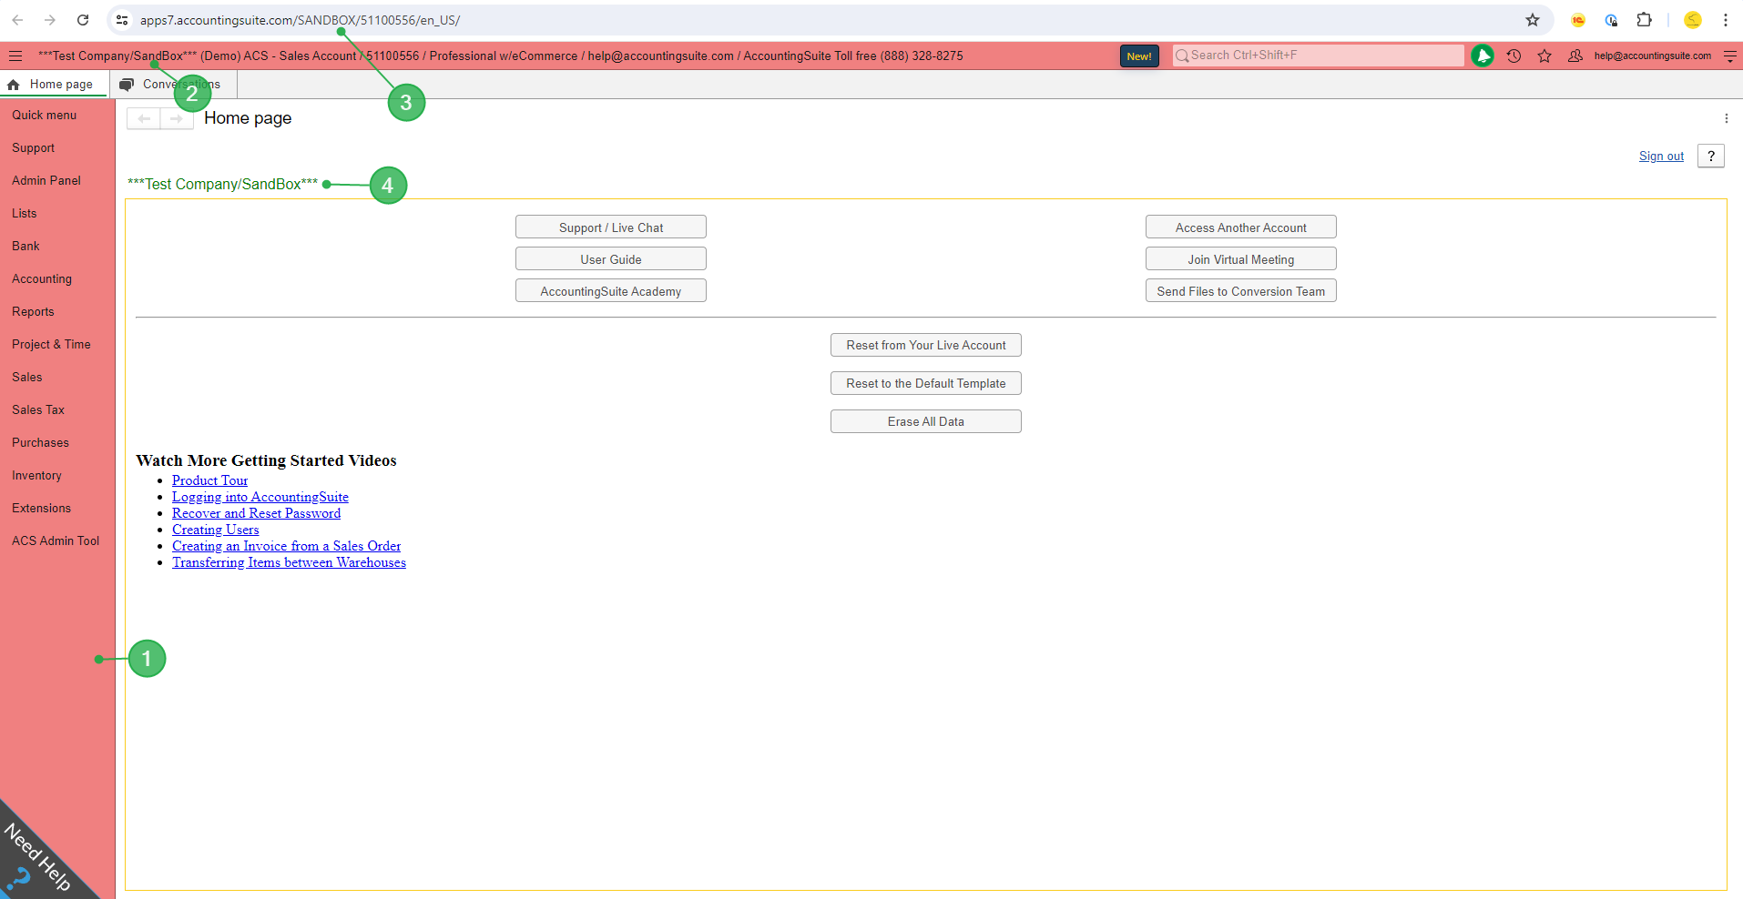Screen dimensions: 1743x899
Task: Open the User Guide button
Action: [611, 259]
